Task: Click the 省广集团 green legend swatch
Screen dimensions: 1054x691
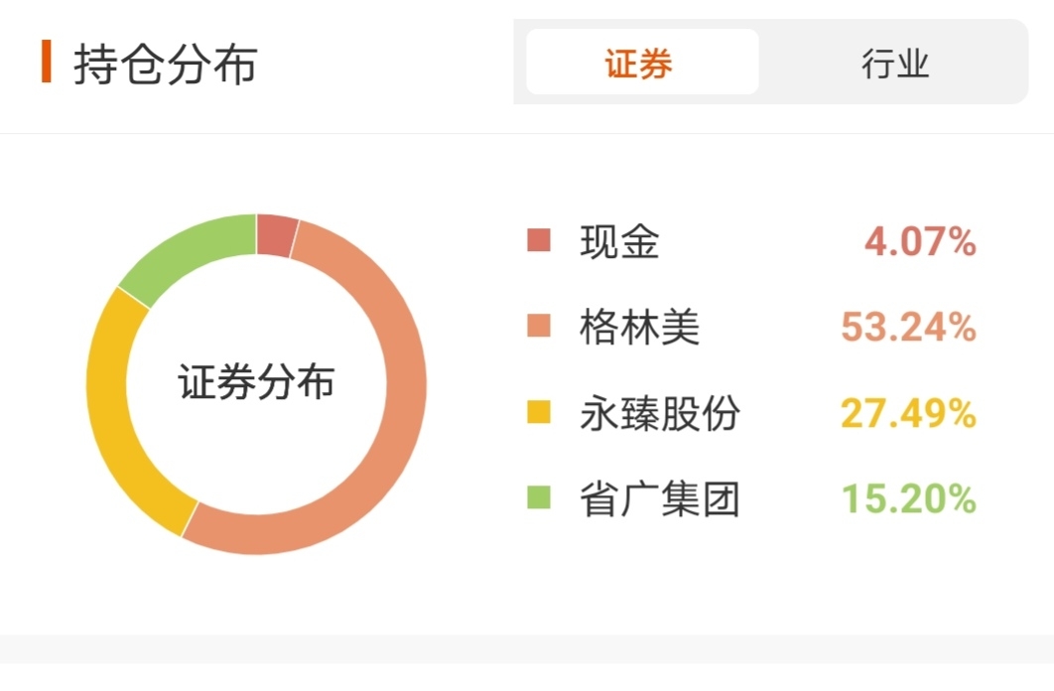Action: (x=539, y=498)
